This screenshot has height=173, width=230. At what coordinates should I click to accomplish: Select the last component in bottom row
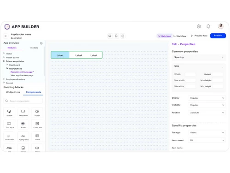[x=37, y=148]
